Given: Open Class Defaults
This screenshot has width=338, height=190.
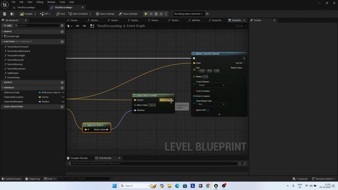Looking at the screenshot, I should [128, 14].
